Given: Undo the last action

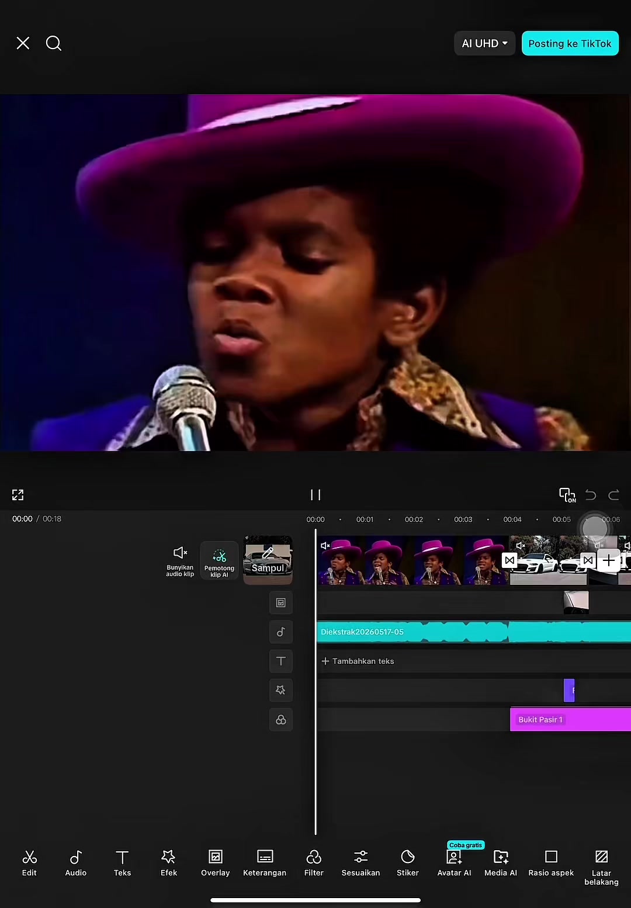Looking at the screenshot, I should click(x=591, y=495).
